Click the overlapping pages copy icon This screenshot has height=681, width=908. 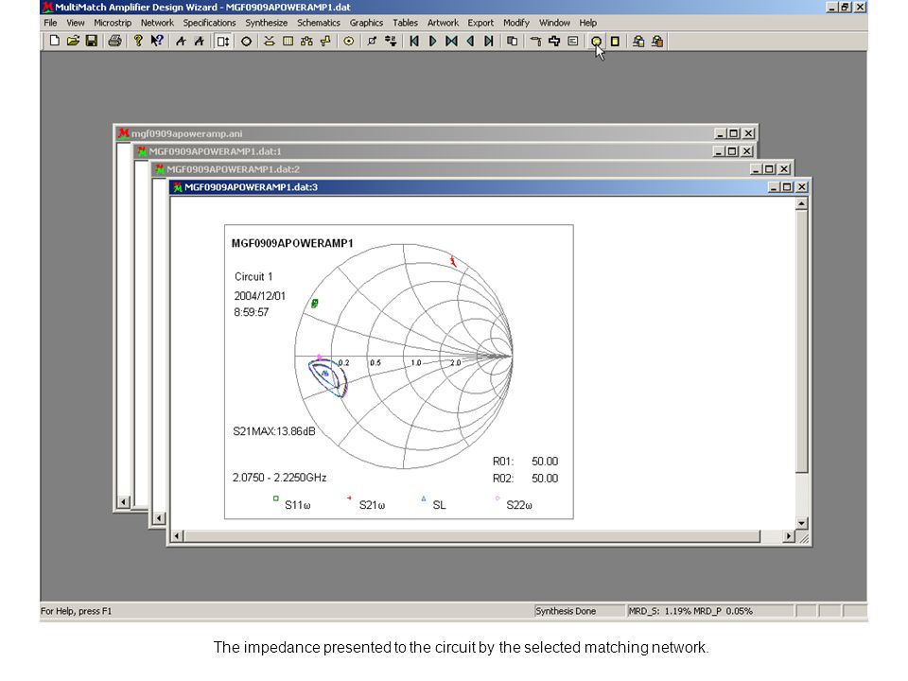512,41
